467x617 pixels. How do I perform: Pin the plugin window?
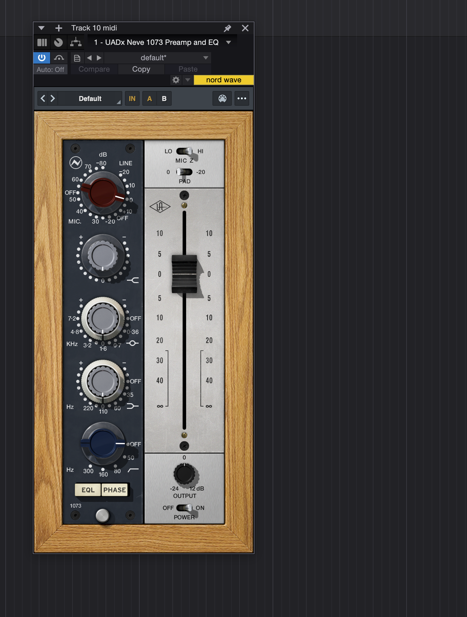pyautogui.click(x=227, y=28)
